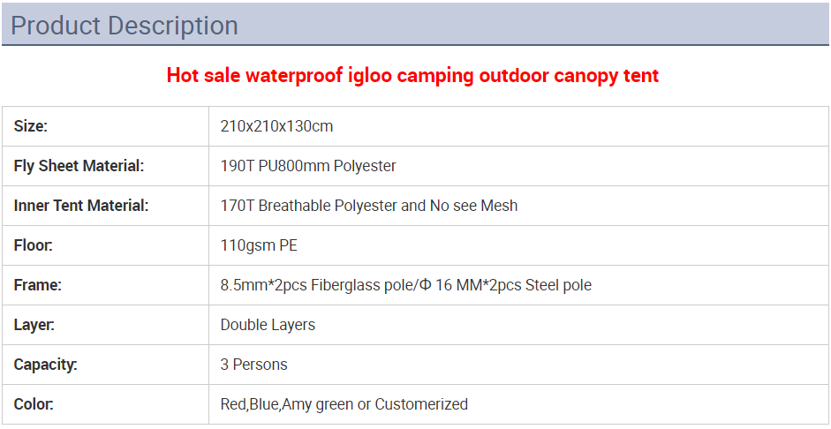This screenshot has width=831, height=429.
Task: Click the Product Description section header
Action: 125,26
